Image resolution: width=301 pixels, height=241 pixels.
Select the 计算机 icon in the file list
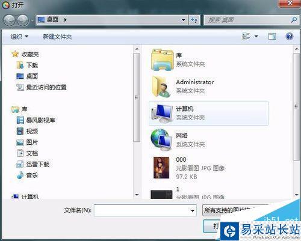(162, 114)
